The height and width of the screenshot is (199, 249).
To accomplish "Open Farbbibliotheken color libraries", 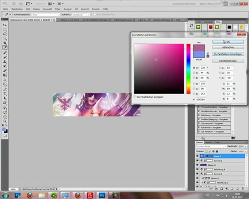I will (228, 61).
